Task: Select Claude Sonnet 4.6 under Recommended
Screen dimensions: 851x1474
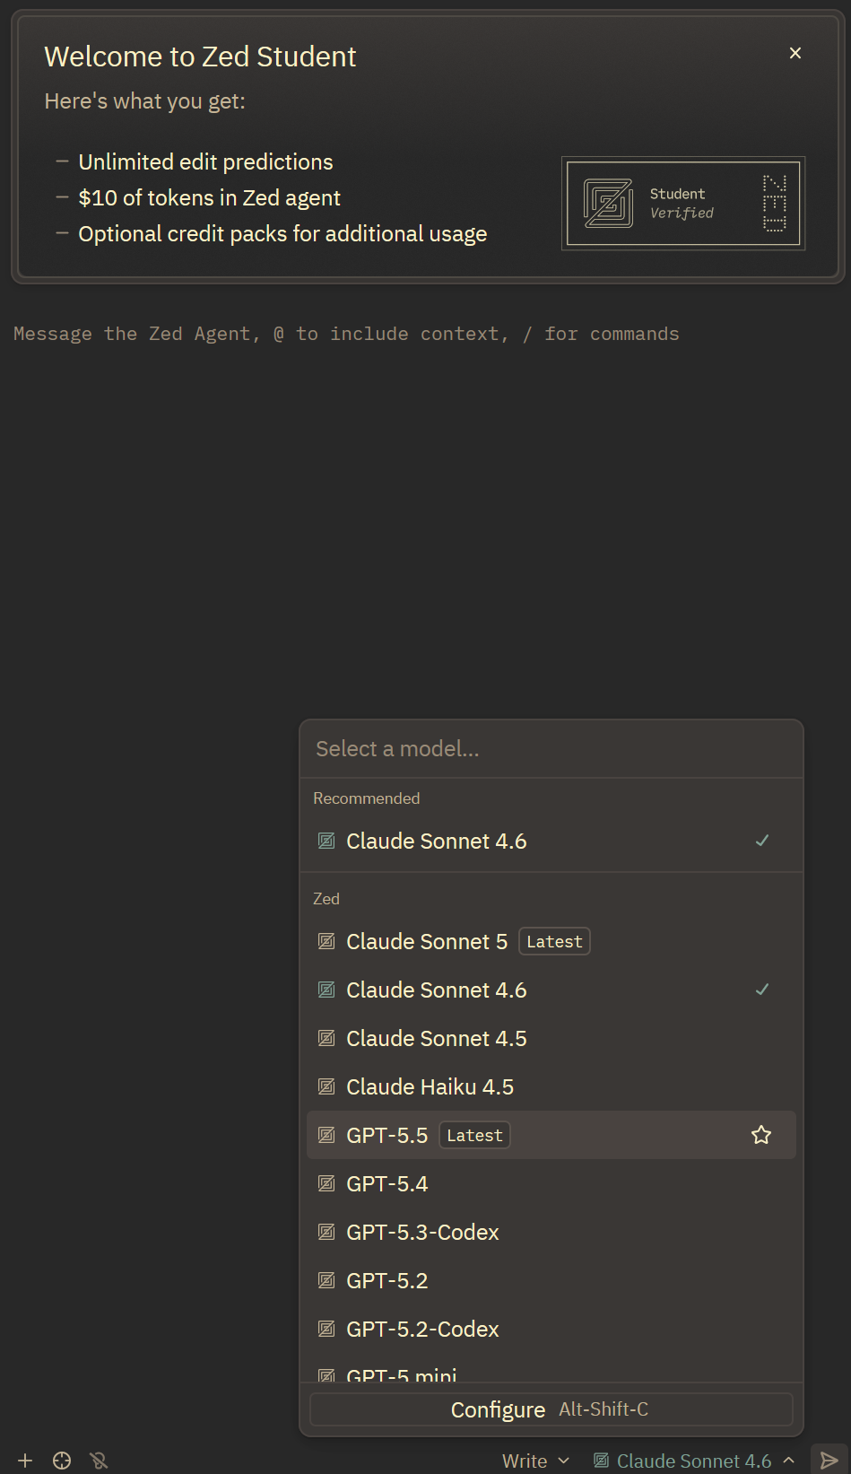Action: point(551,841)
